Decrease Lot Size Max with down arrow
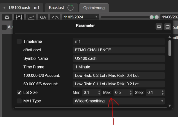 pos(131,94)
